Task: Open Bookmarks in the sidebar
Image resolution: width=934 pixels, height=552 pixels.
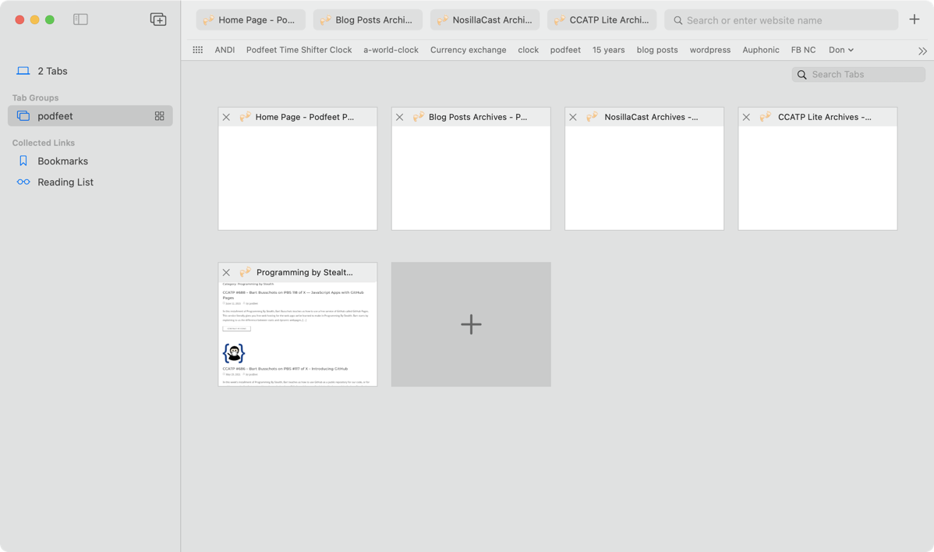Action: click(62, 161)
